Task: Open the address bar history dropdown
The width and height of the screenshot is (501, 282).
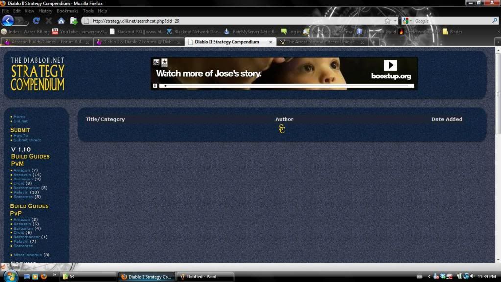Action: [395, 21]
